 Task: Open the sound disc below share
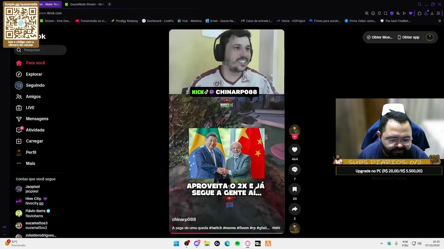click(x=294, y=228)
